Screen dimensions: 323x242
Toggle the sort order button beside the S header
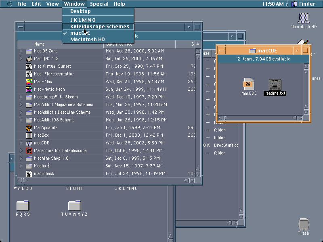(x=198, y=44)
